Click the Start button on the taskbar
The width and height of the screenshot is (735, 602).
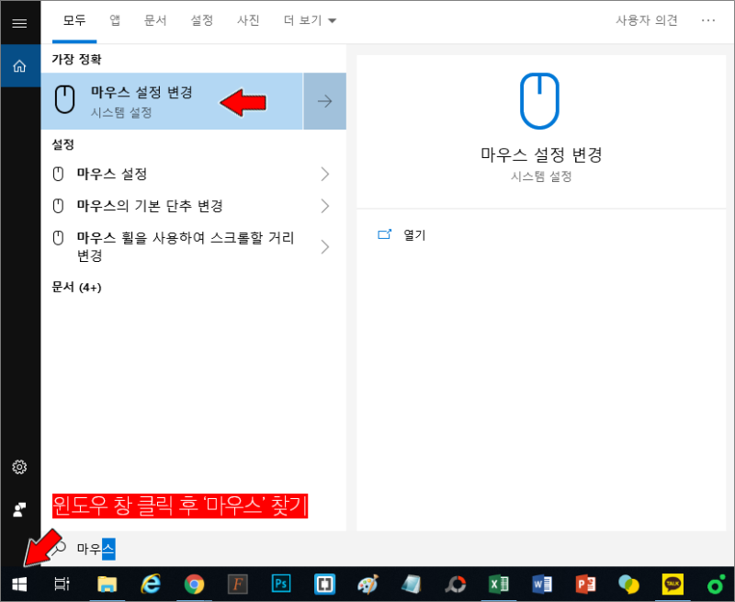click(x=19, y=584)
